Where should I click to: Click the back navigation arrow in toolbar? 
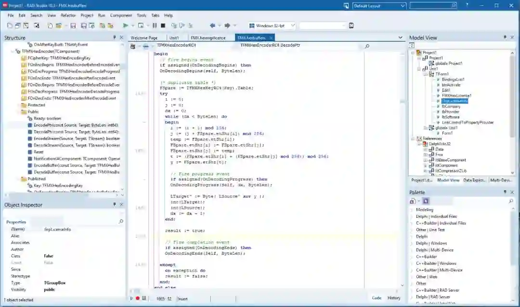[212, 25]
